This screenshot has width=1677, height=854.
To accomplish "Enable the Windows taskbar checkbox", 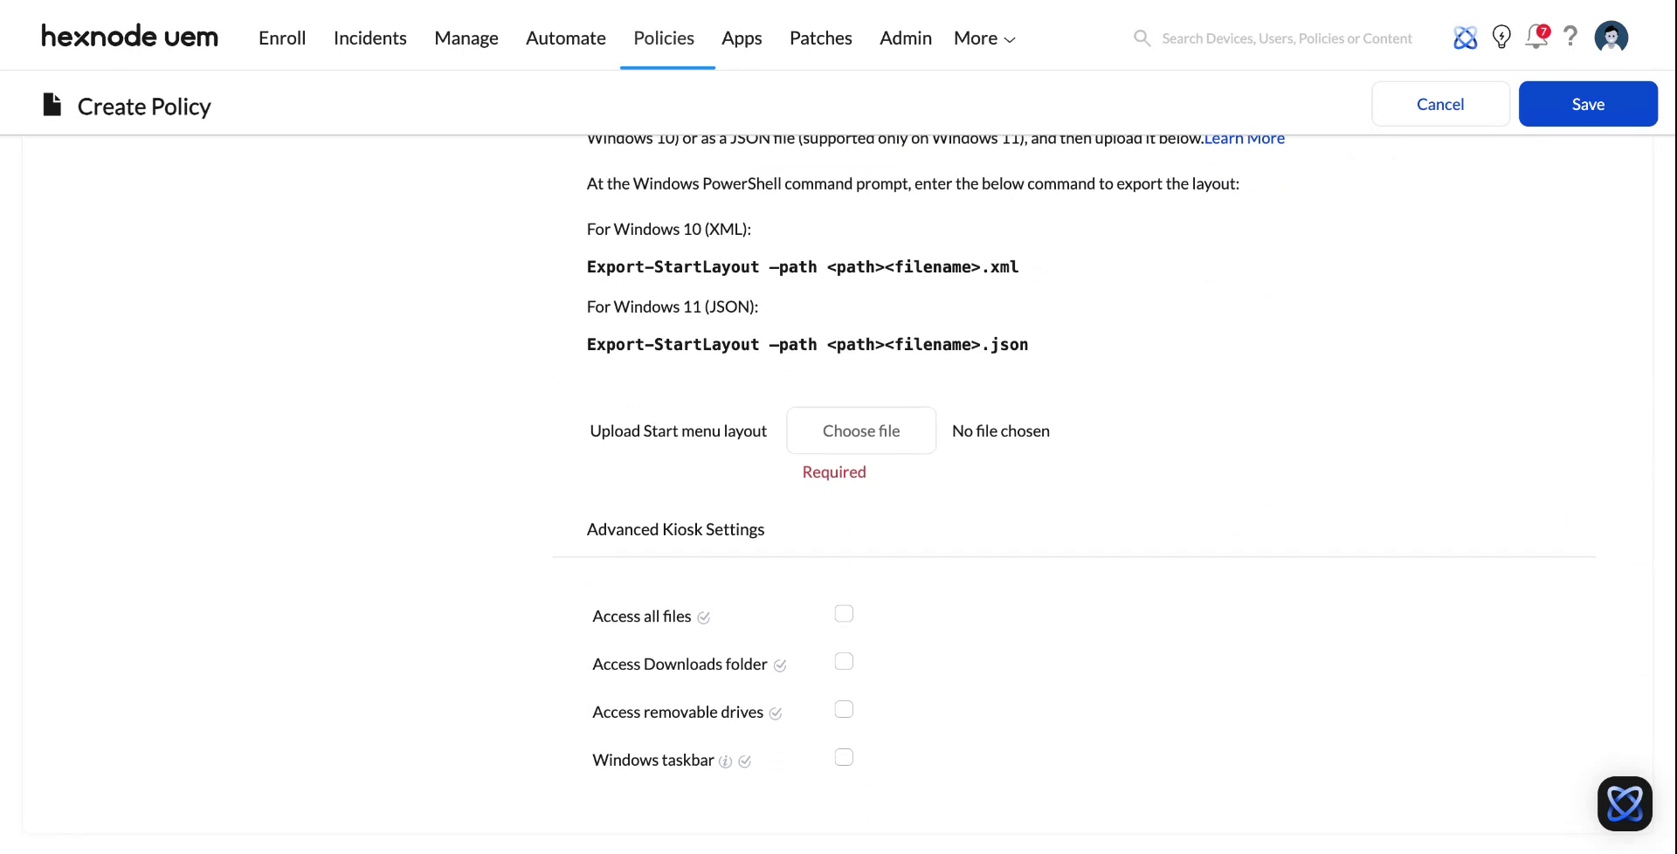I will (x=844, y=757).
